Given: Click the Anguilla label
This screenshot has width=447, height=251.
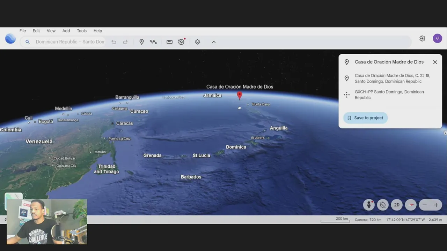Looking at the screenshot, I should pos(279,128).
